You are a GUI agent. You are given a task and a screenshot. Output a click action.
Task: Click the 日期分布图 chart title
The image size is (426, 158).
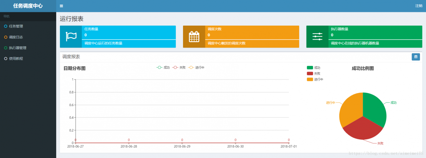75,69
